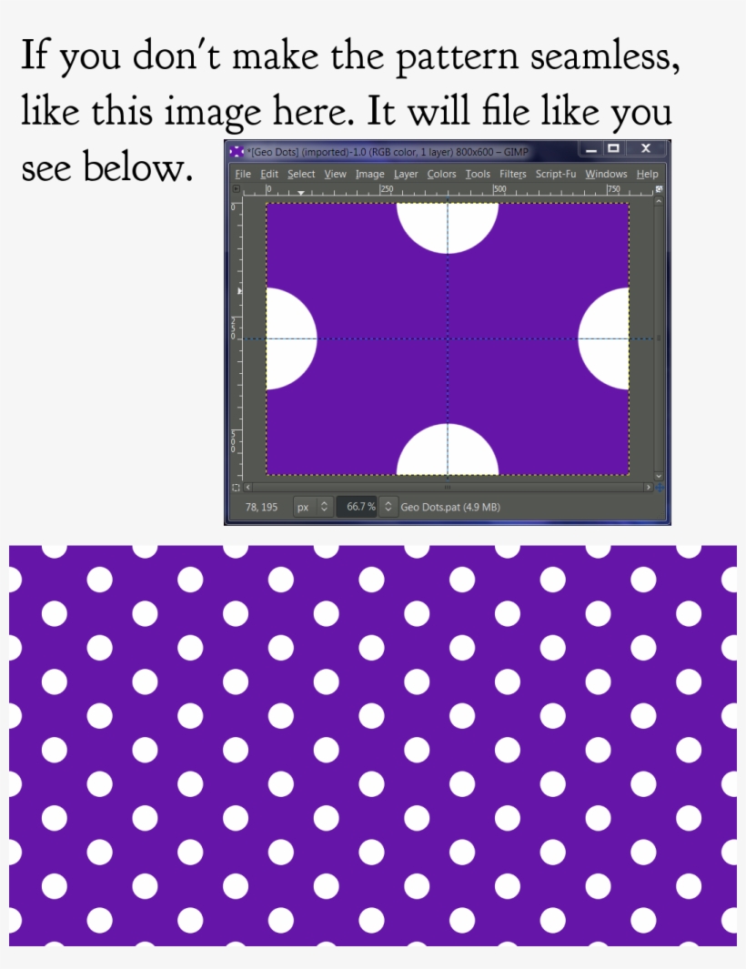Click the GIMP Wilber icon in the title bar
Screen dimensions: 746x969
[235, 152]
